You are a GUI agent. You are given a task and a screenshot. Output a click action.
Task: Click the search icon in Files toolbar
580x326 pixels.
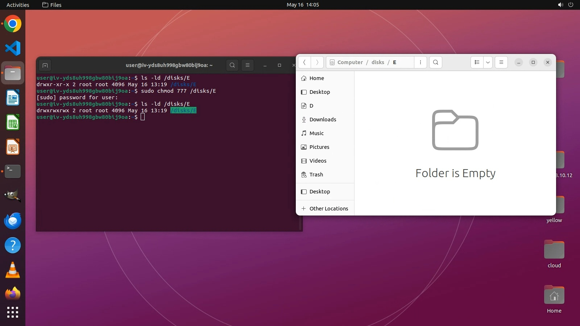(x=435, y=62)
